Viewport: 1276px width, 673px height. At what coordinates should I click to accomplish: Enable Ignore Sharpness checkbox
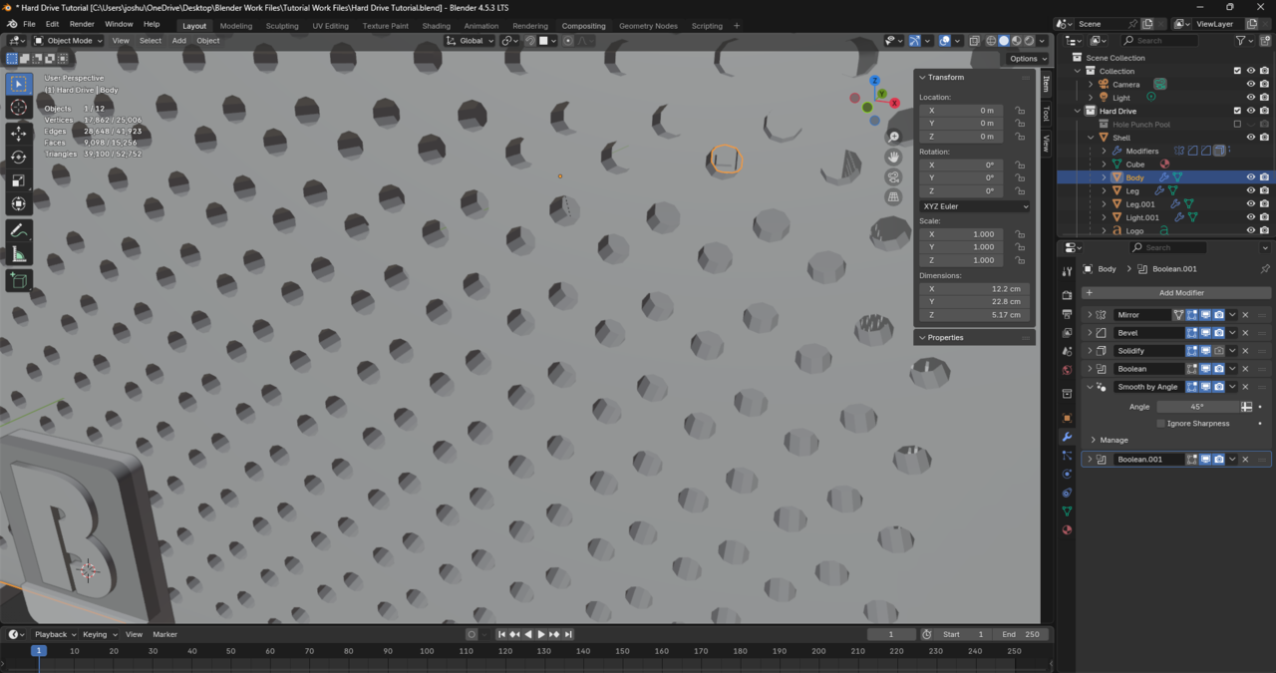coord(1160,424)
